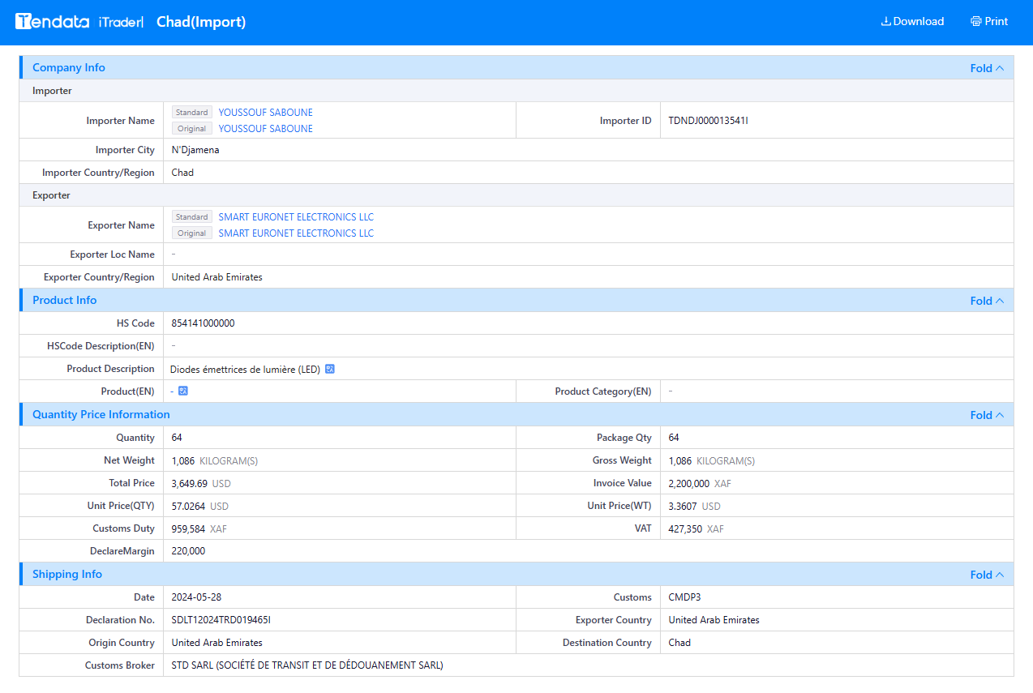Click Original tag beside importer name
Screen dimensions: 1033x693
[191, 129]
